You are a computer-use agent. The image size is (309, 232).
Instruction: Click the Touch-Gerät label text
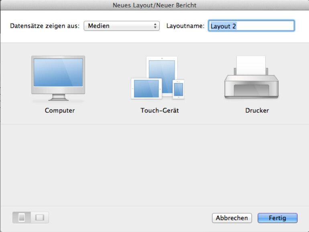[x=160, y=110]
